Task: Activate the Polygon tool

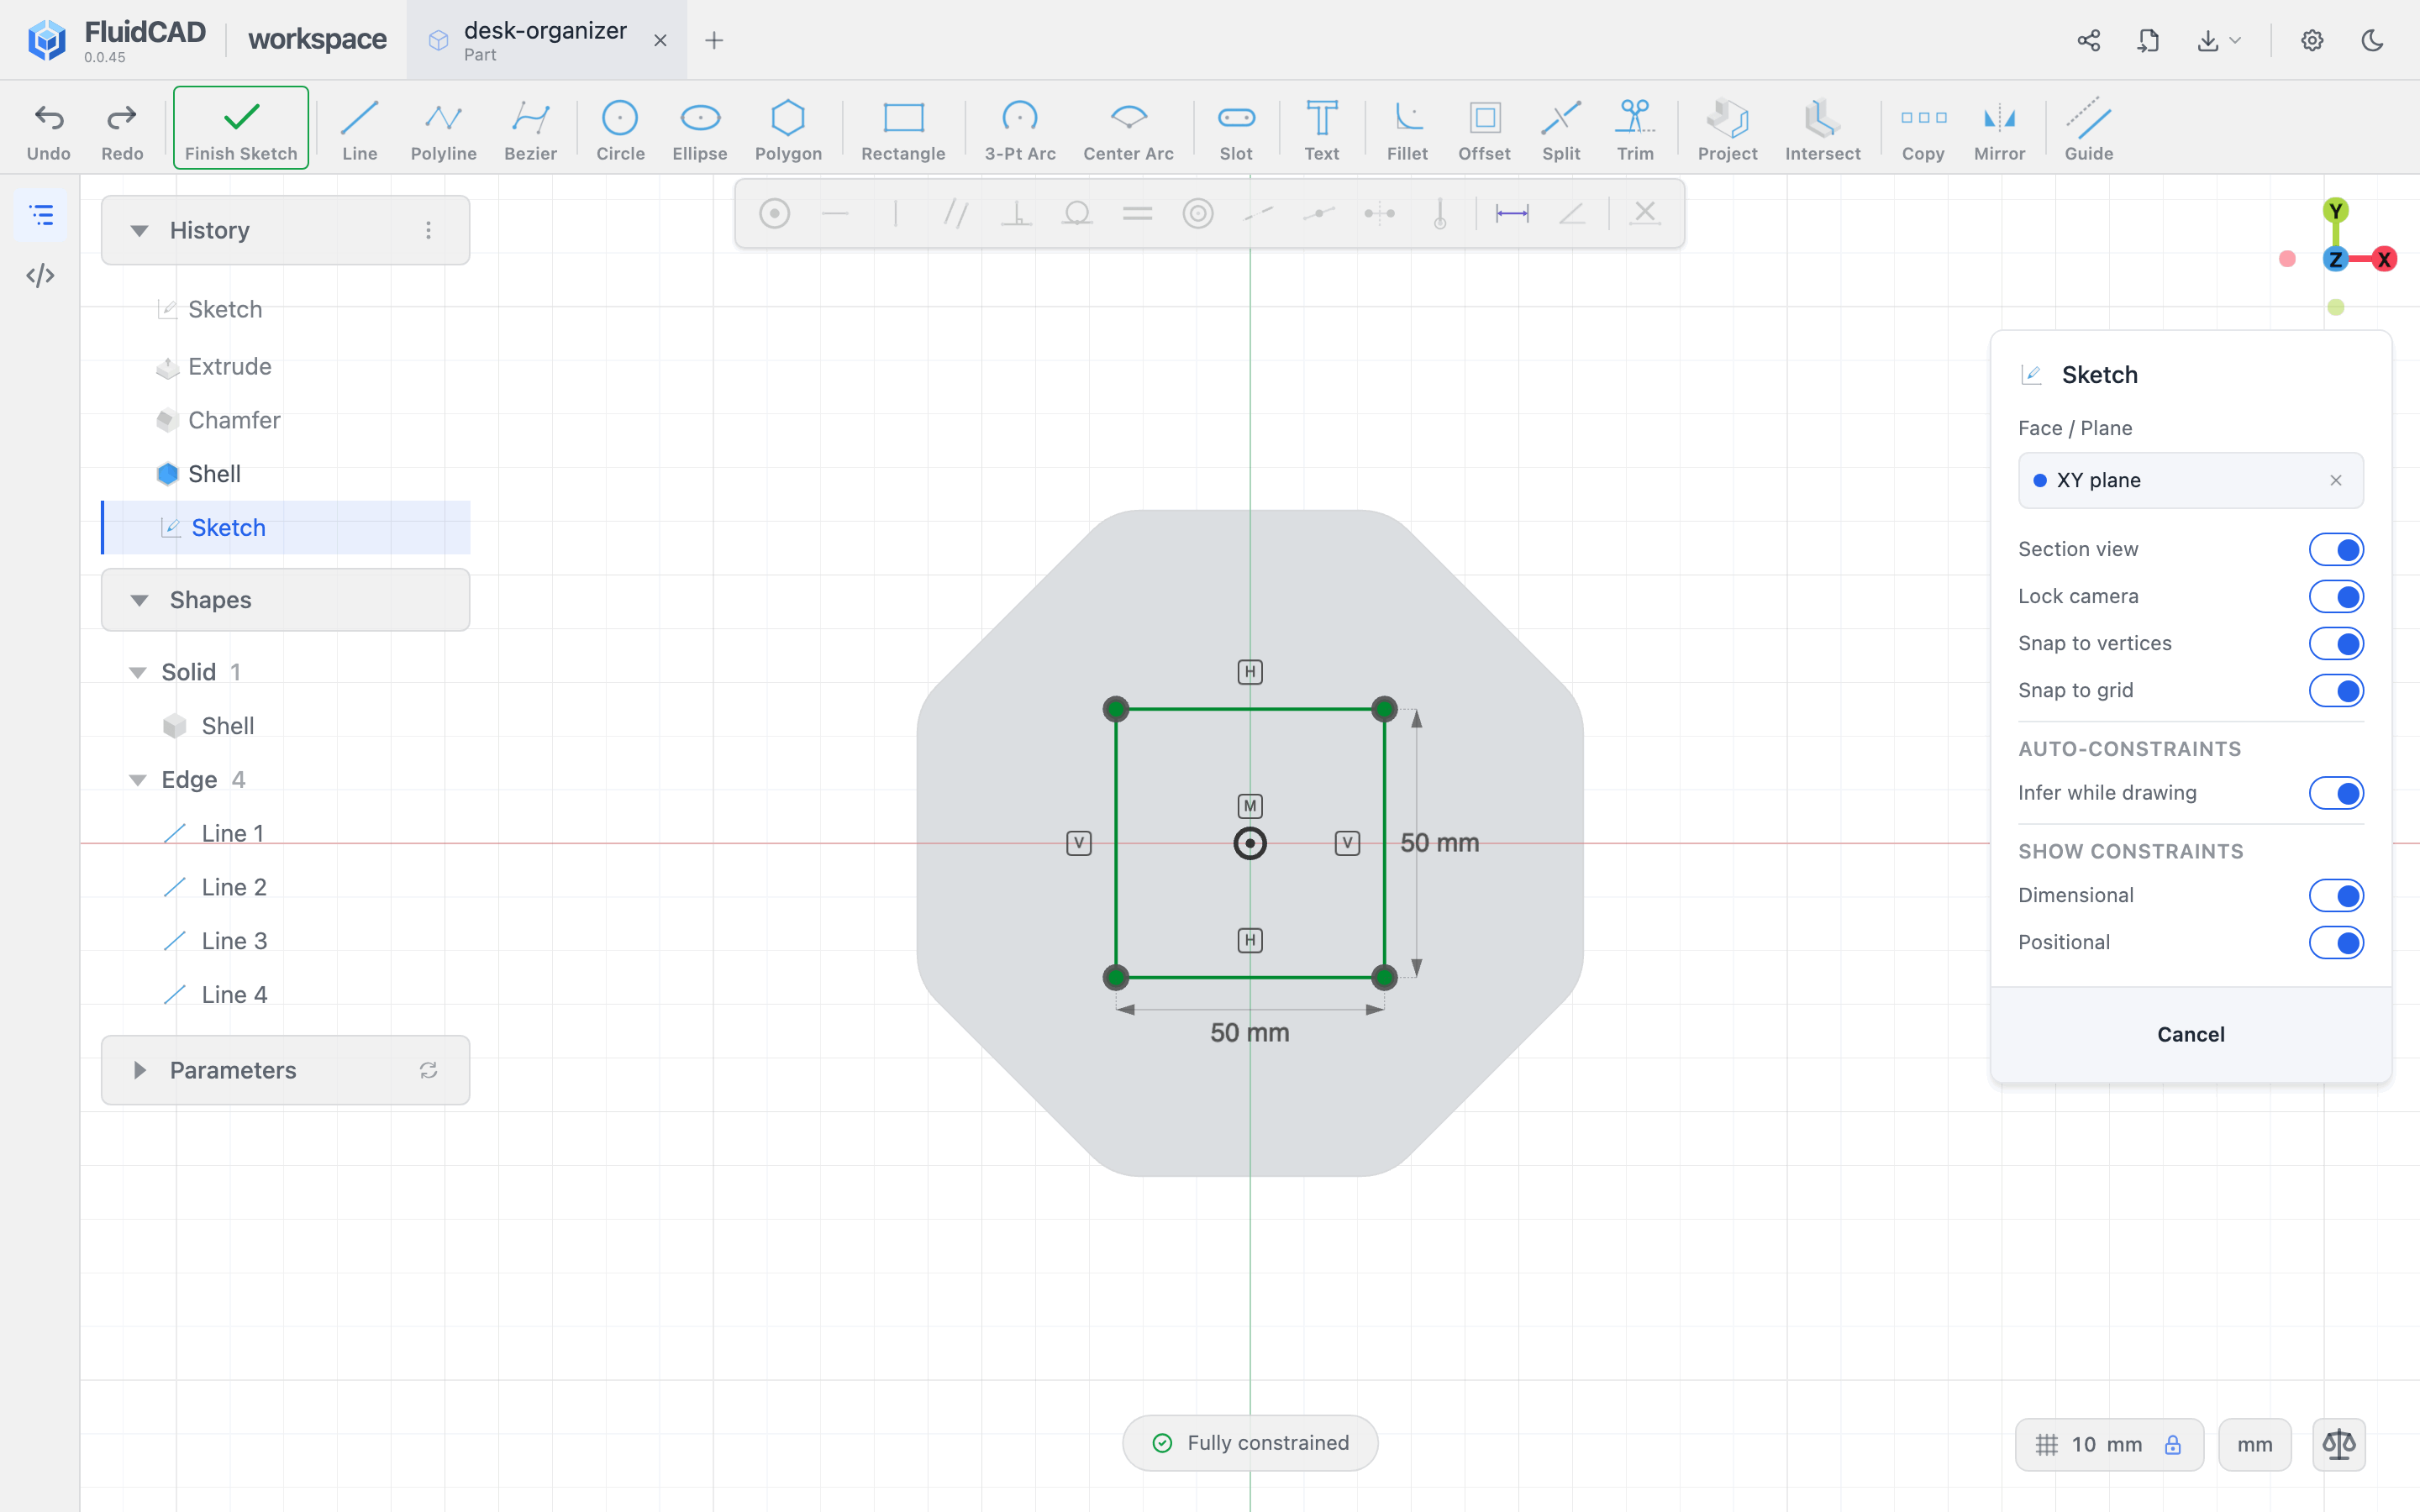Action: [788, 129]
